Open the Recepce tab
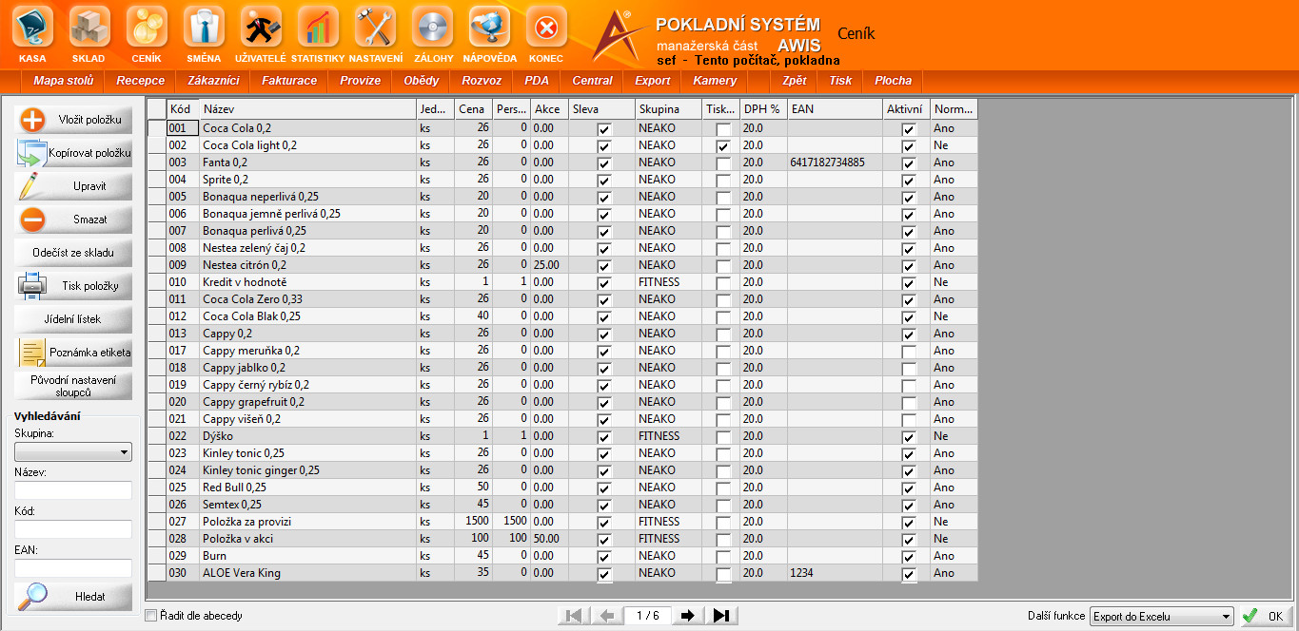1299x631 pixels. [141, 81]
